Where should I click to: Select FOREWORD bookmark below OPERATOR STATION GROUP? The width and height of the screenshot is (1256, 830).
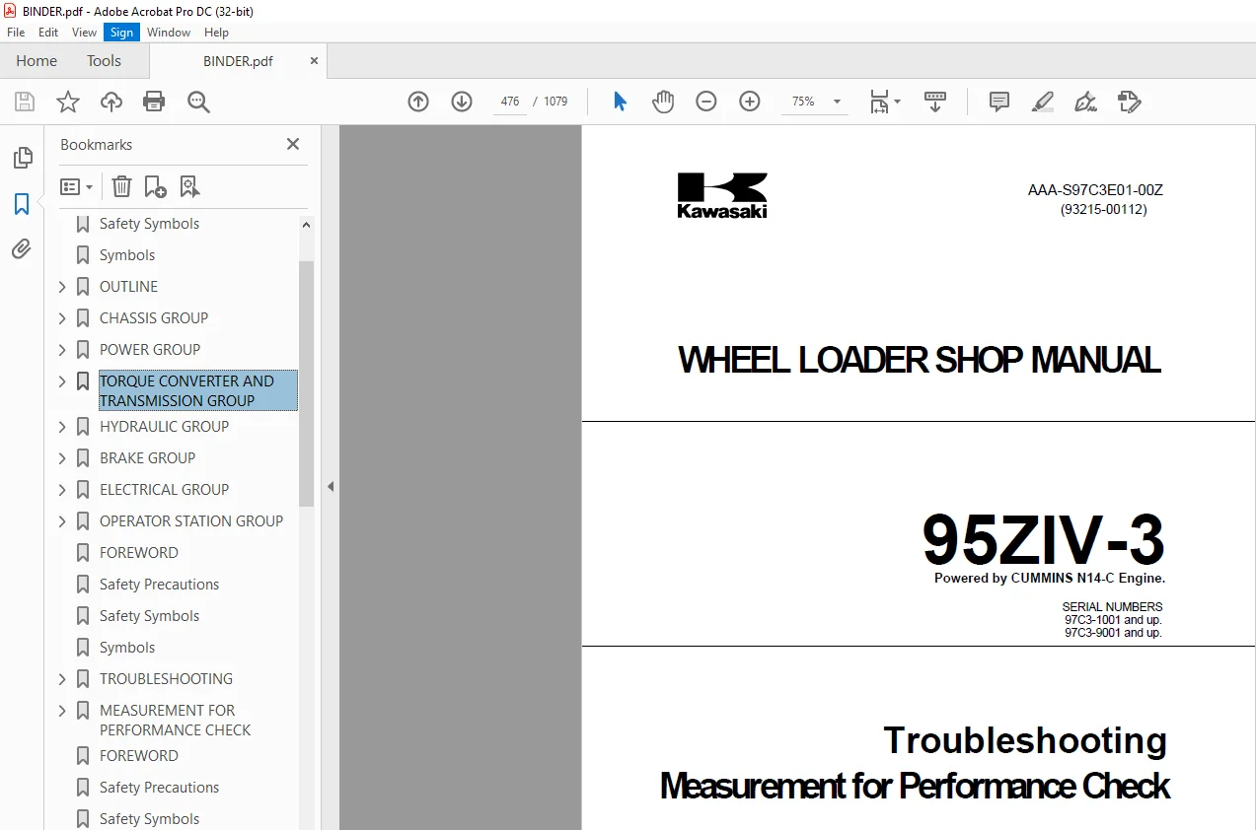tap(139, 553)
